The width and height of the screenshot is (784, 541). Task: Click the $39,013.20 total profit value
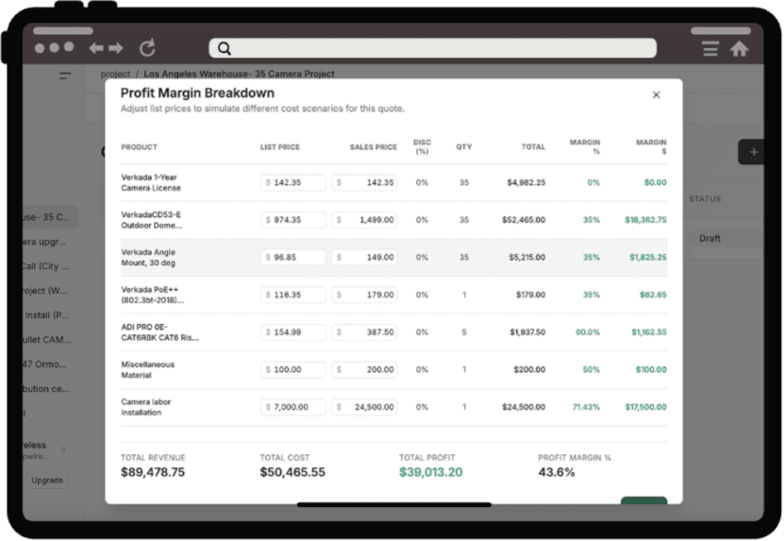pos(430,472)
